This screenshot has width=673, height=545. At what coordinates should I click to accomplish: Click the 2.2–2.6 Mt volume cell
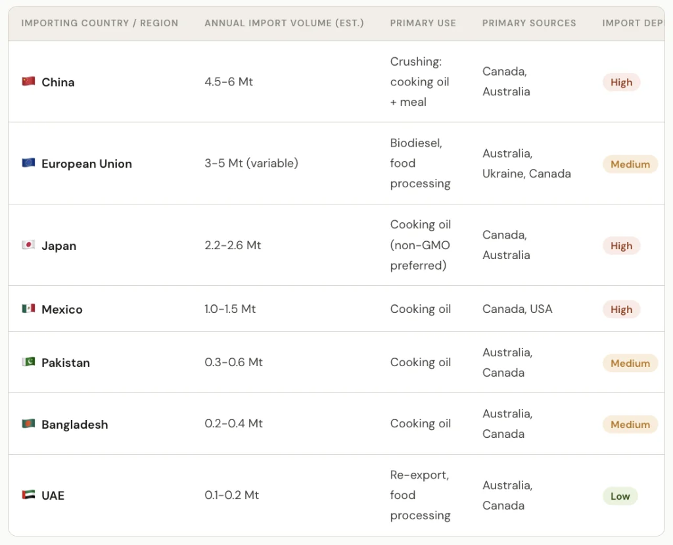pos(233,245)
